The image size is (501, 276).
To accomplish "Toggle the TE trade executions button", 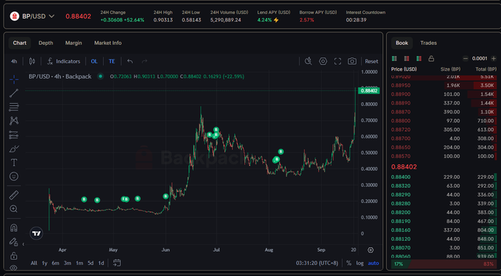I will click(x=111, y=61).
